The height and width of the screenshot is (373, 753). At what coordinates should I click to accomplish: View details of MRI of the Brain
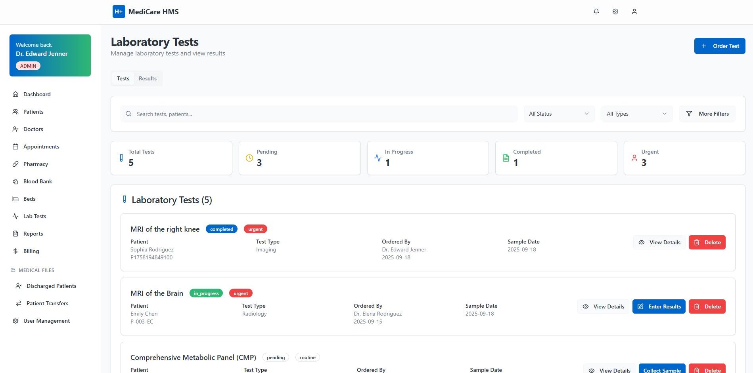(603, 306)
